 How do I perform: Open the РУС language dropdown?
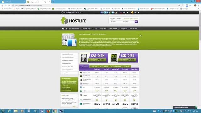point(124,13)
